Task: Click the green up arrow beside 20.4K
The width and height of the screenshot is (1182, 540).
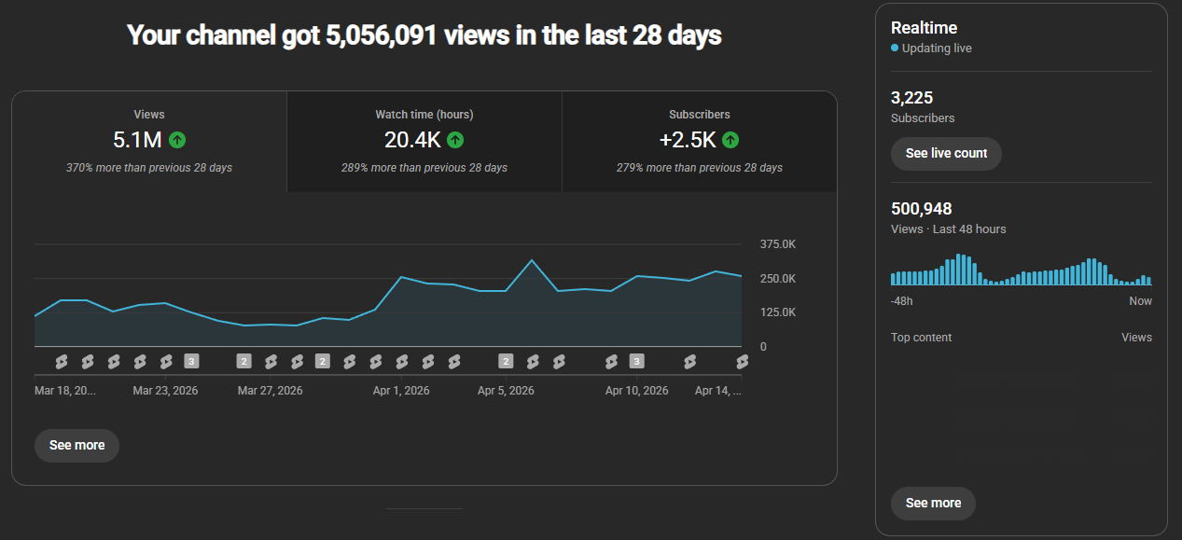Action: [x=455, y=140]
